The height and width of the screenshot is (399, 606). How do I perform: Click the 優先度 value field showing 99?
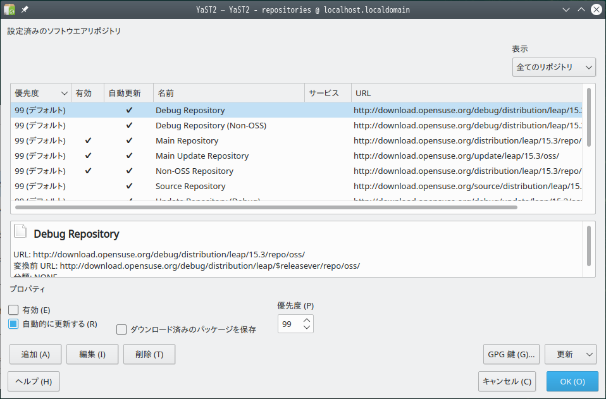[x=290, y=324]
